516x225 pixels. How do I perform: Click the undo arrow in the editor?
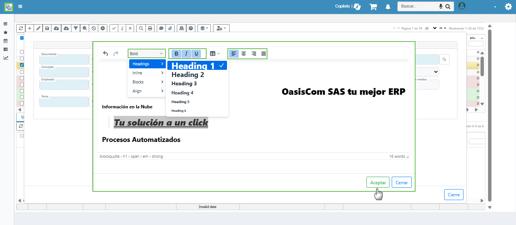click(x=106, y=54)
